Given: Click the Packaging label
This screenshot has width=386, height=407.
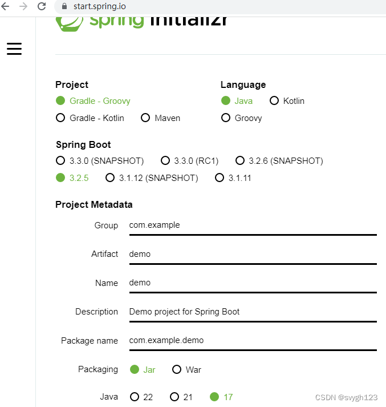Looking at the screenshot, I should [x=98, y=369].
